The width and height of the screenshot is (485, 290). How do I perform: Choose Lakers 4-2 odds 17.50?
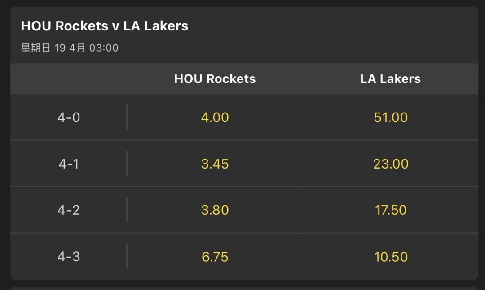(x=391, y=210)
